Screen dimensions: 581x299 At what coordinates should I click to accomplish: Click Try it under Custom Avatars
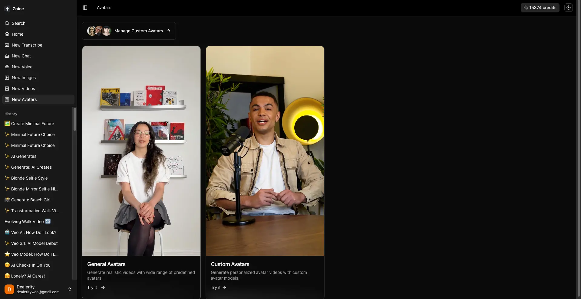(219, 288)
